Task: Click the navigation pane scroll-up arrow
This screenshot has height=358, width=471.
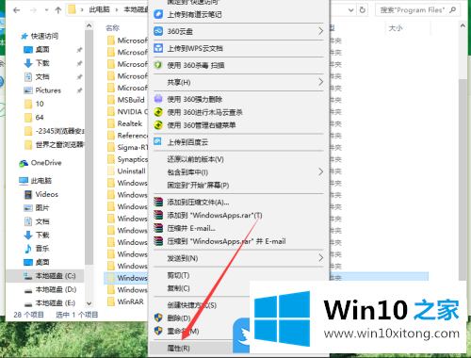Action: 89,25
